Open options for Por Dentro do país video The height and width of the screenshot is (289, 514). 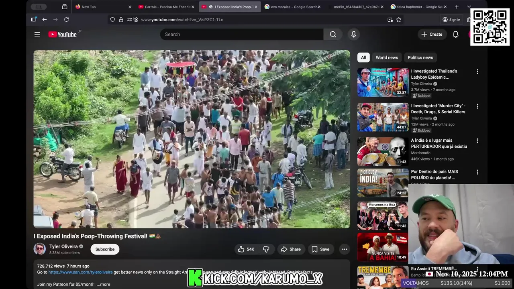pyautogui.click(x=477, y=172)
